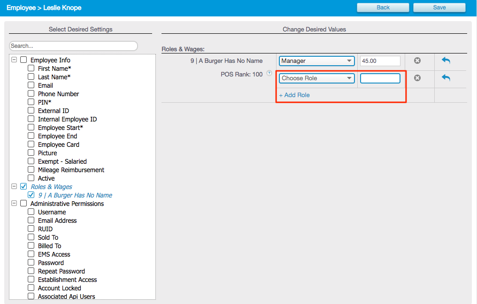This screenshot has width=477, height=304.
Task: Save the employee changes
Action: click(439, 8)
